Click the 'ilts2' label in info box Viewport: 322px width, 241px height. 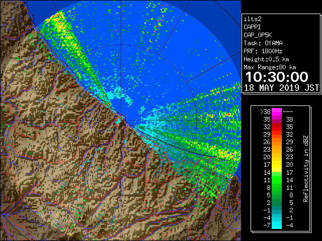(253, 19)
